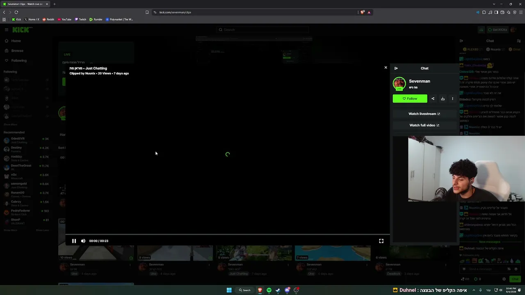The image size is (525, 295).
Task: Mute the clip volume
Action: 83,241
